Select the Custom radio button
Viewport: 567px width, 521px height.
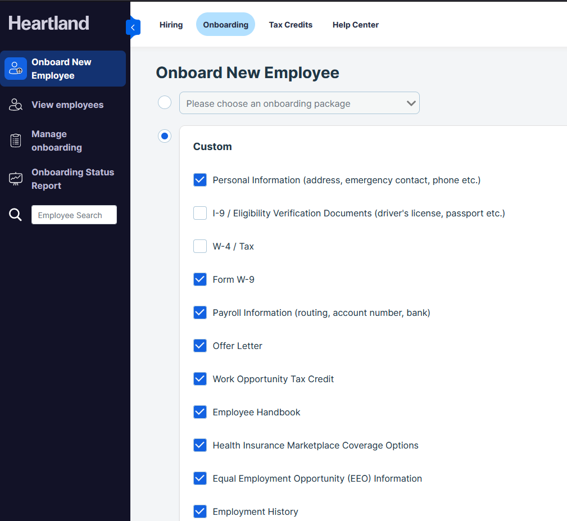click(x=165, y=136)
